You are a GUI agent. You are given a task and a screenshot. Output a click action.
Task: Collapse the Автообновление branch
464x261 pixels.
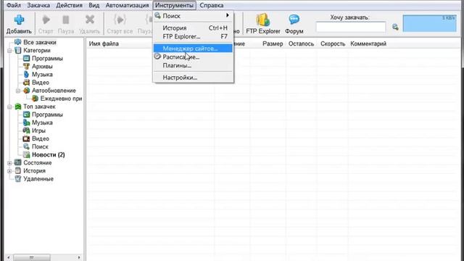(x=18, y=91)
